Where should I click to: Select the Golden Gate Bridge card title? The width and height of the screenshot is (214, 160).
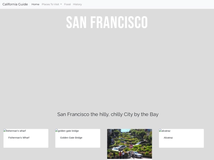[x=71, y=138]
